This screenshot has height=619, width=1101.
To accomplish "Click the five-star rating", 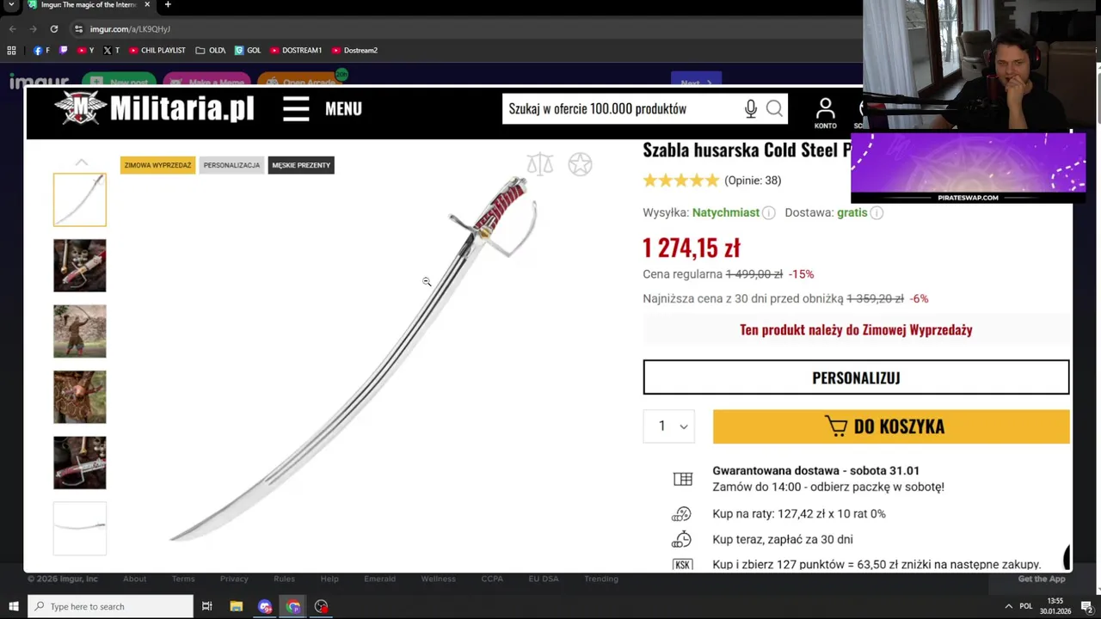I will click(x=681, y=181).
